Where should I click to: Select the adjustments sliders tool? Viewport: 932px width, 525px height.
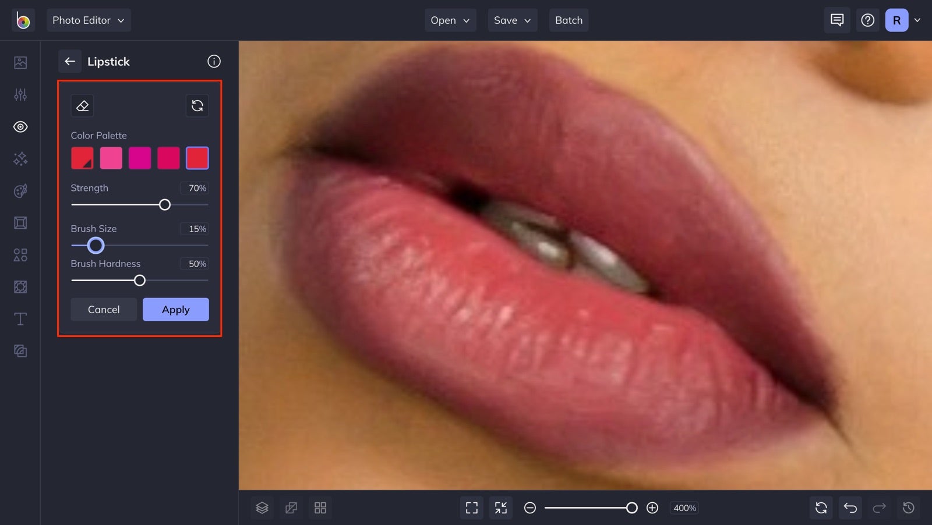[20, 94]
